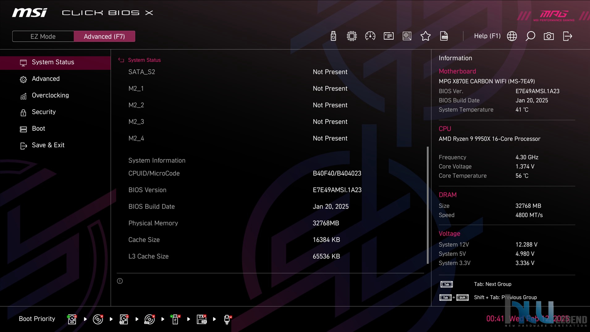Click the gear icon beside Advanced
The height and width of the screenshot is (332, 590).
[23, 79]
